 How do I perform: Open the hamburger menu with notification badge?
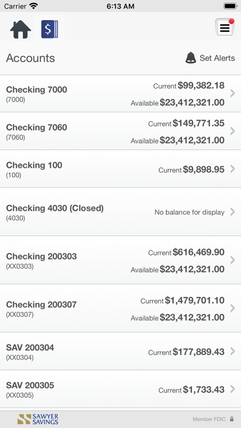(225, 28)
